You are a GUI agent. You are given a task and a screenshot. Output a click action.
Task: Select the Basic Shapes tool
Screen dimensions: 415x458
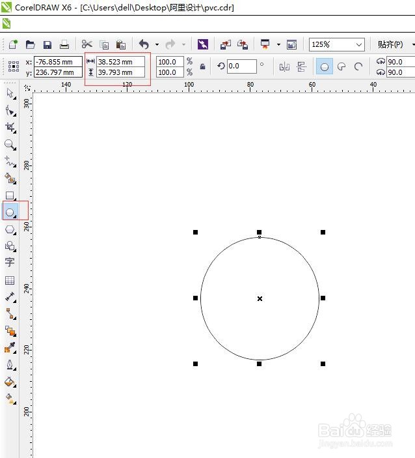10,246
